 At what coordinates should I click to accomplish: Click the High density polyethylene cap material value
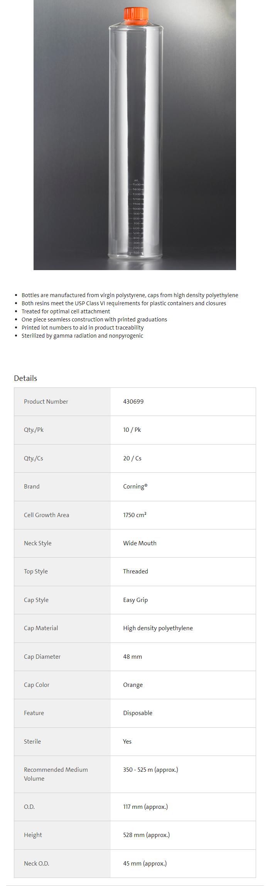(x=158, y=628)
